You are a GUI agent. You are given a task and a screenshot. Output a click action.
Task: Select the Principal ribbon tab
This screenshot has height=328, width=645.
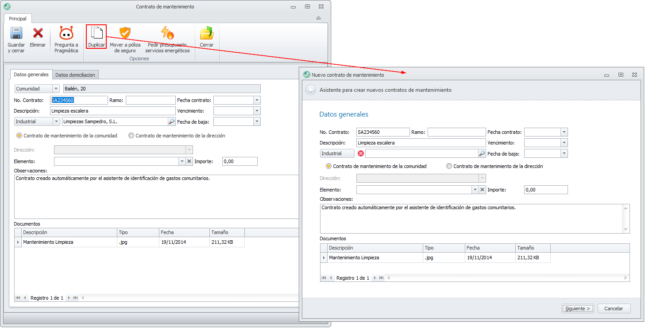pyautogui.click(x=18, y=19)
